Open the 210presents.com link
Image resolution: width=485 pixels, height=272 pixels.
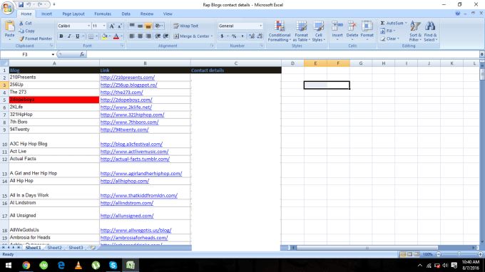tap(128, 78)
